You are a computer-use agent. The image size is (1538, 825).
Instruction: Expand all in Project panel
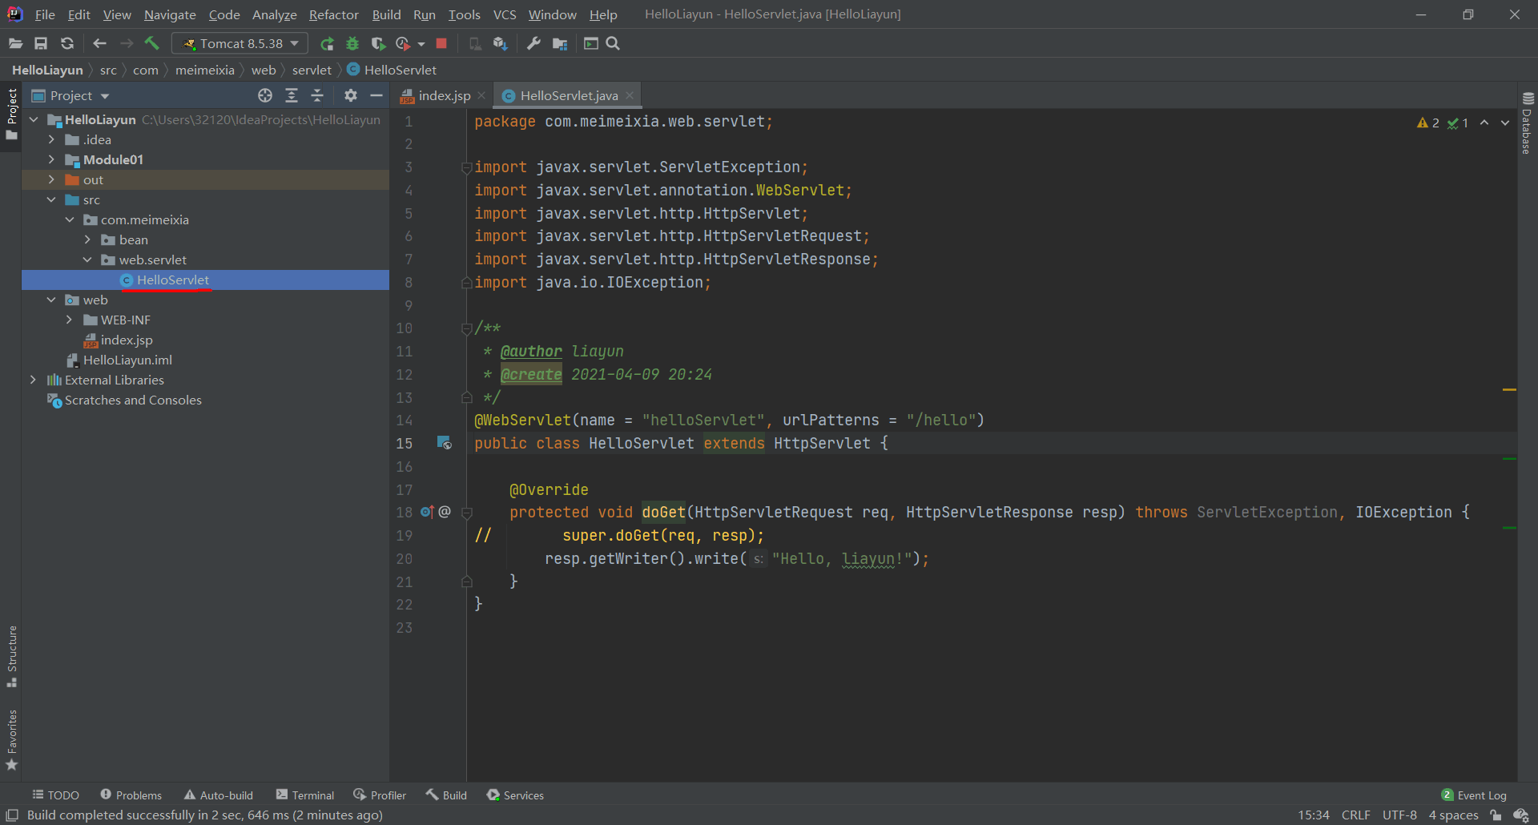tap(292, 95)
